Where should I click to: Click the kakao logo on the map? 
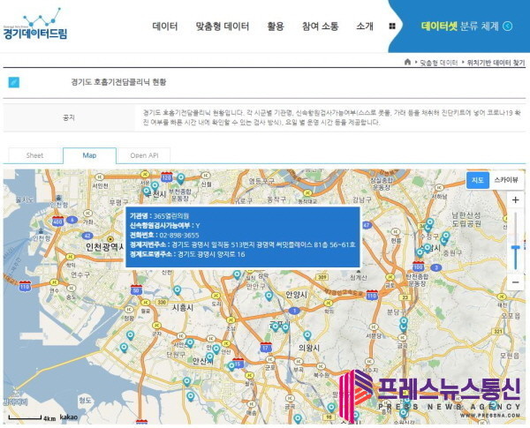pos(69,417)
